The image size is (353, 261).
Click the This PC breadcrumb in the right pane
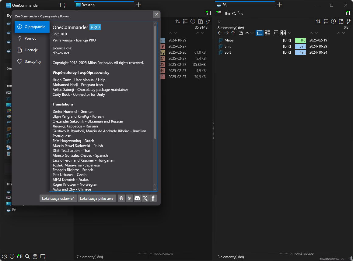[230, 13]
